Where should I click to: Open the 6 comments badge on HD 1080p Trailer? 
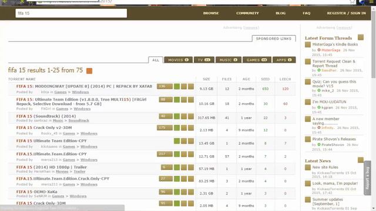tap(167, 167)
